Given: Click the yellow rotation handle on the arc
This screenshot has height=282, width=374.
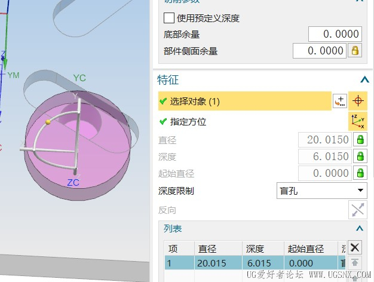Looking at the screenshot, I should [48, 122].
